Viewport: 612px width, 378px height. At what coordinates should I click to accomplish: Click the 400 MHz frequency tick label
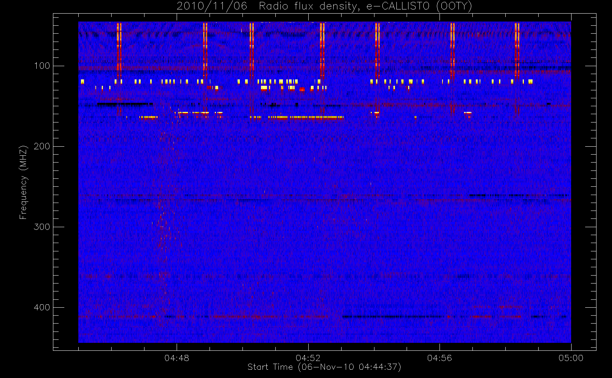(42, 307)
